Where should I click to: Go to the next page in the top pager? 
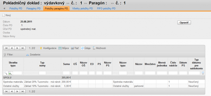click(17, 48)
